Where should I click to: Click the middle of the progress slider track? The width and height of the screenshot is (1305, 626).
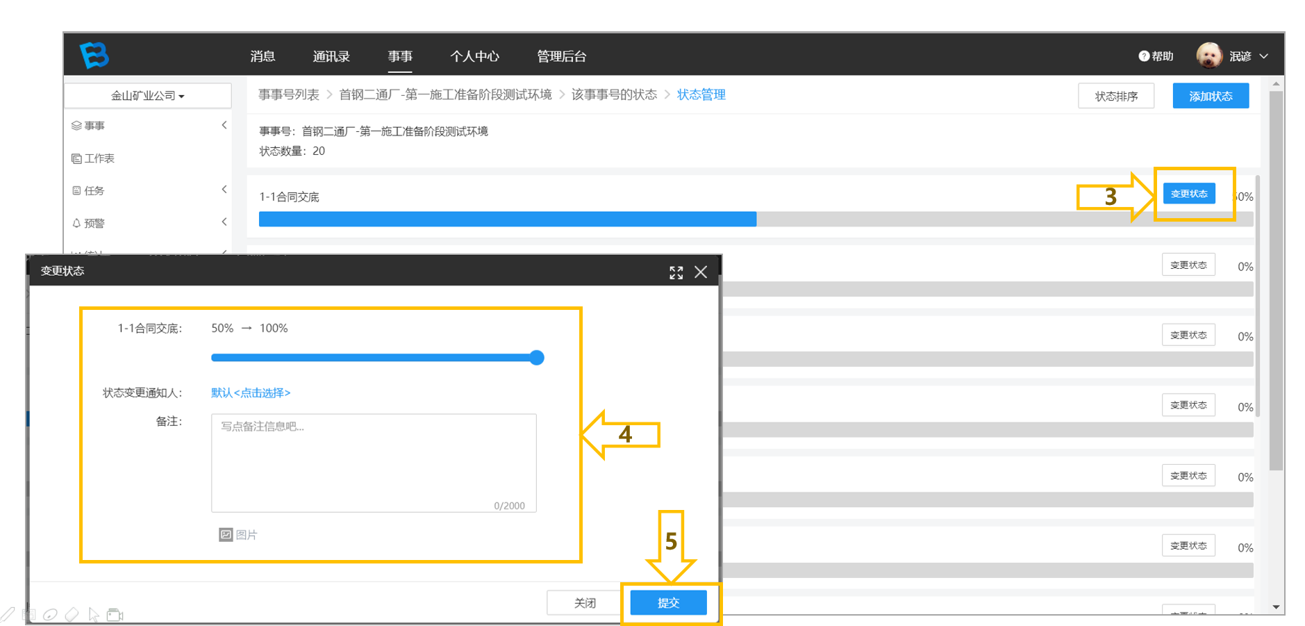tap(374, 358)
